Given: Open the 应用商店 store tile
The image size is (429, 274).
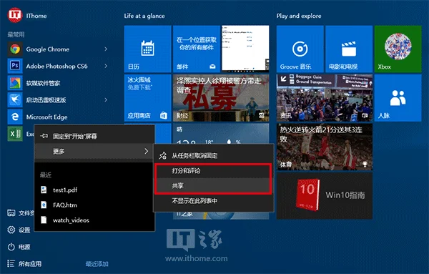Looking at the screenshot, I should pyautogui.click(x=148, y=98).
